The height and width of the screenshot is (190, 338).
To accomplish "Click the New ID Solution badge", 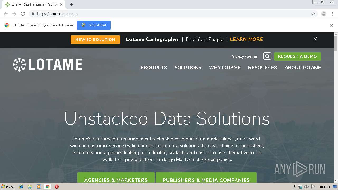I will click(x=95, y=40).
